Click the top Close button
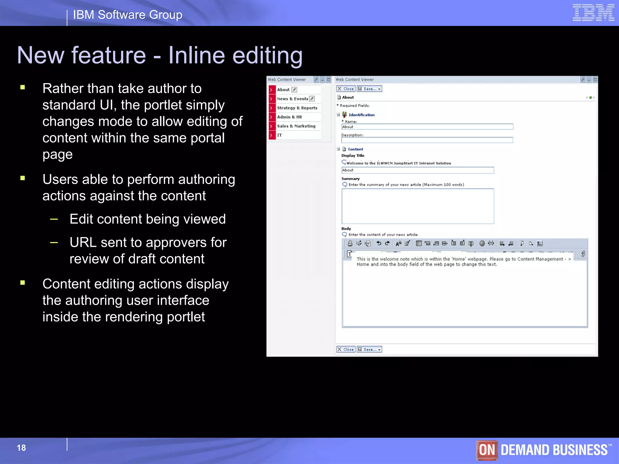Viewport: 619px width, 464px height. click(x=346, y=89)
